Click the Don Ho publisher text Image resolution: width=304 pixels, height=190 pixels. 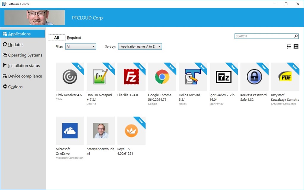(91, 104)
